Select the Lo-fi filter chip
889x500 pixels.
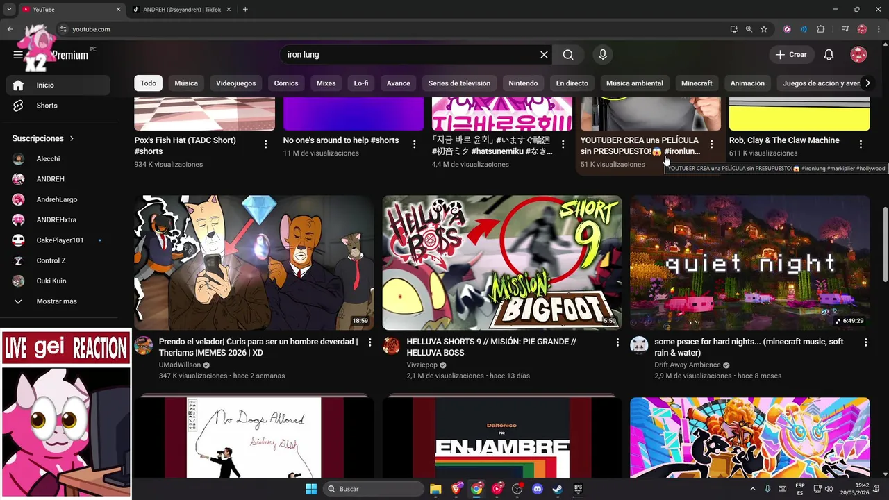coord(361,83)
